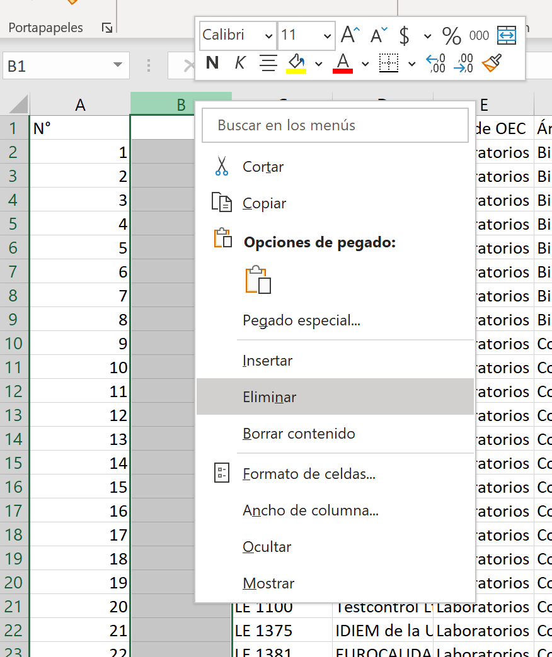Screen dimensions: 552x657
Task: Click the paste option clipboard icon
Action: pos(258,279)
